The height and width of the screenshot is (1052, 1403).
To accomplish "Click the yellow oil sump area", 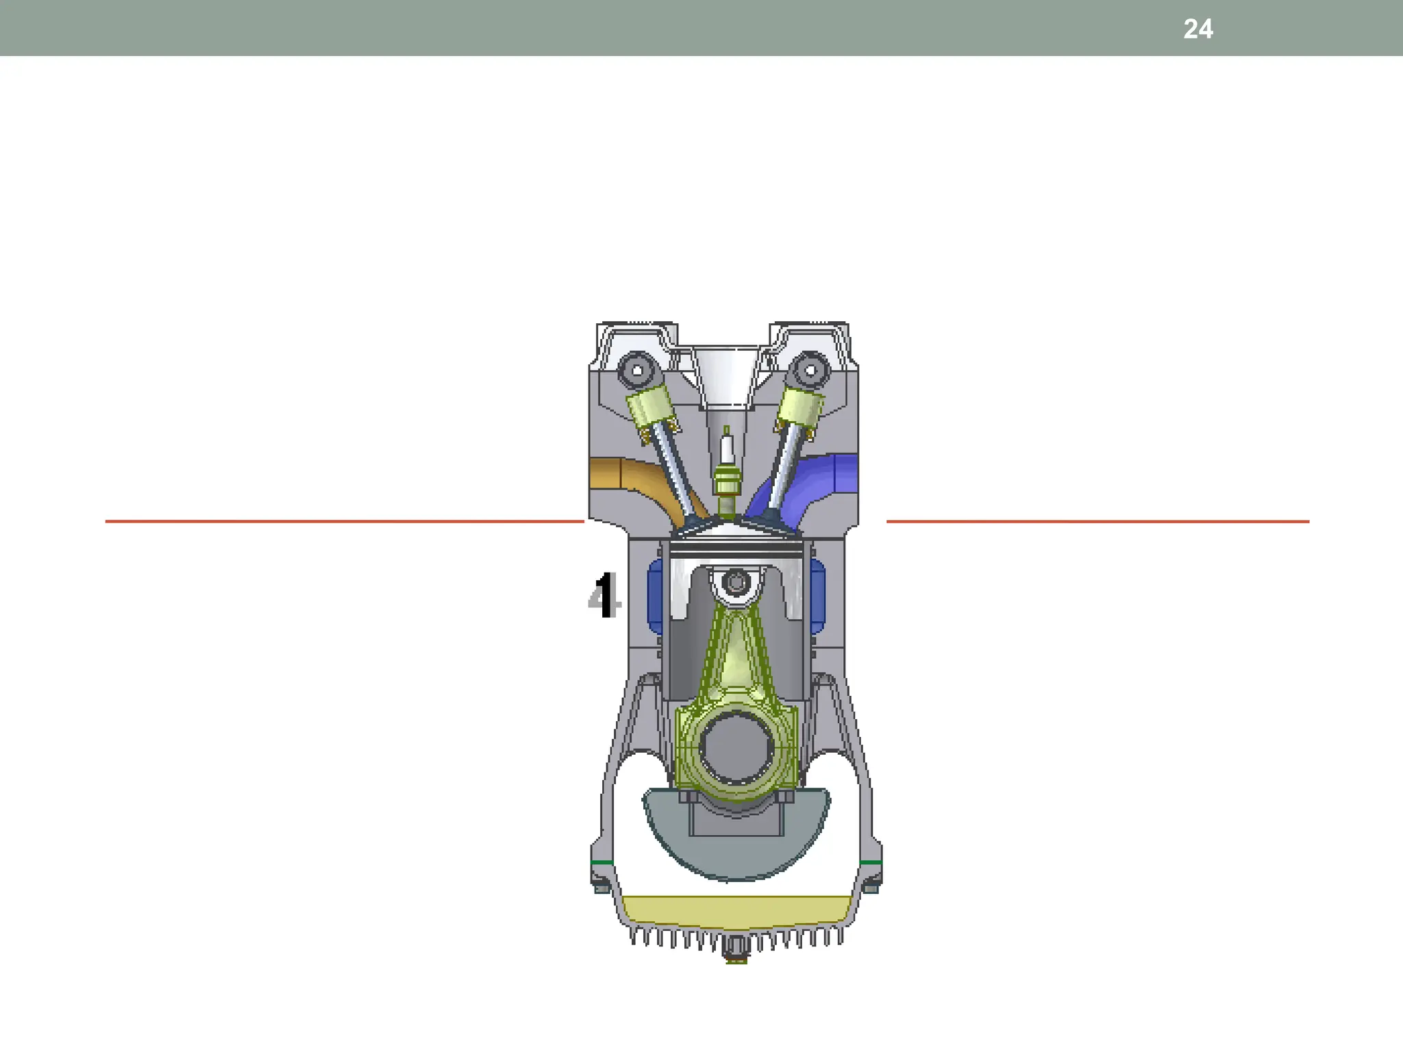I will [x=736, y=912].
